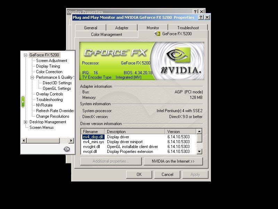Open Change Resolutions
278x209 pixels.
tap(53, 116)
